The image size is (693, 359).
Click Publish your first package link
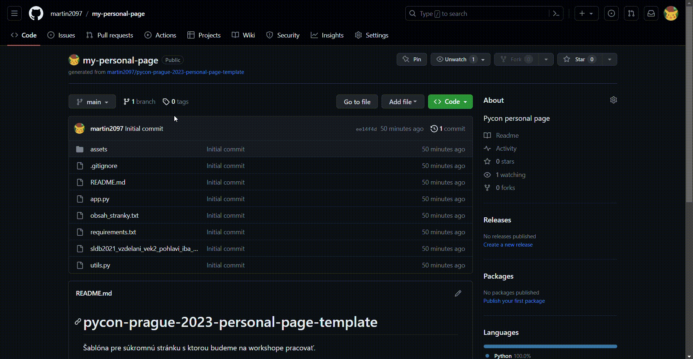pos(514,301)
